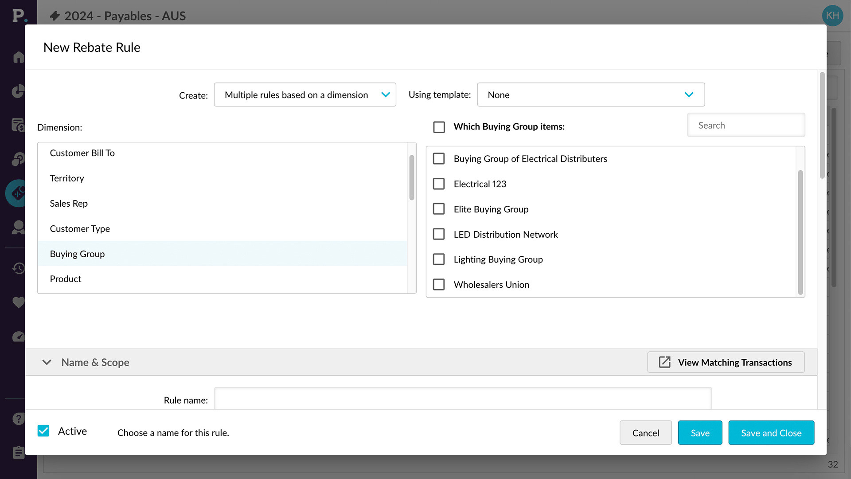Open the Create rule type dropdown
The width and height of the screenshot is (851, 479).
[305, 94]
